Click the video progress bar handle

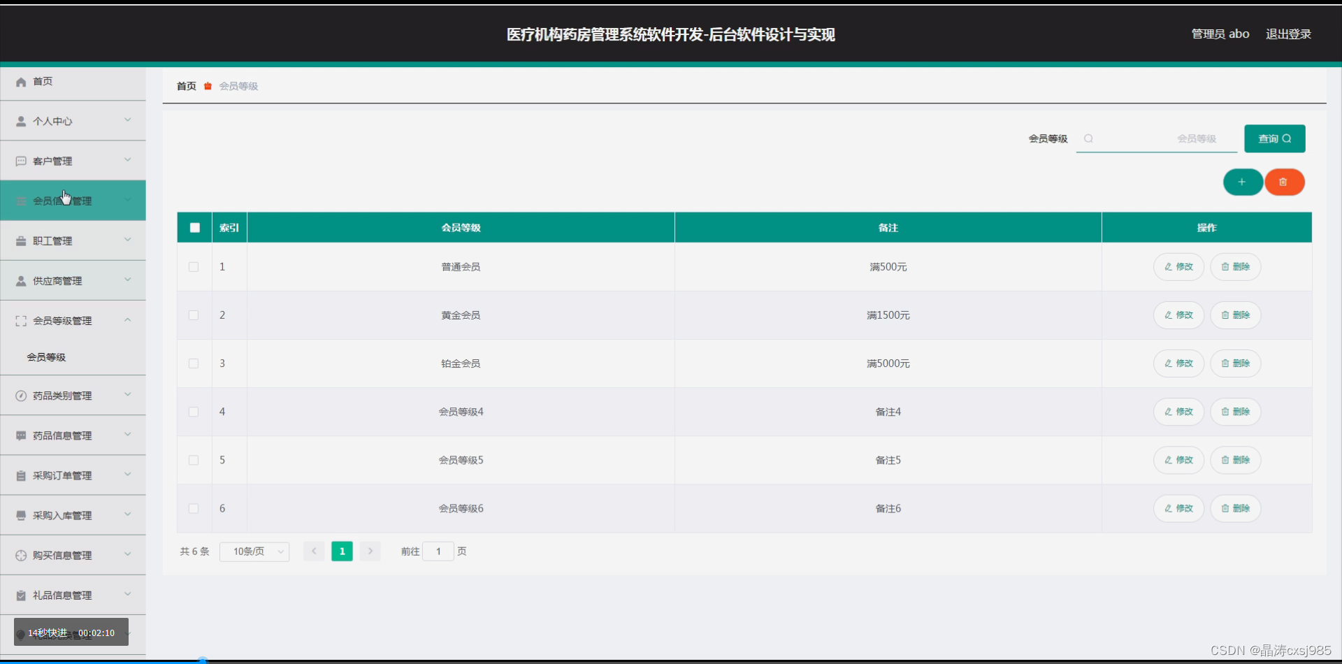(203, 661)
